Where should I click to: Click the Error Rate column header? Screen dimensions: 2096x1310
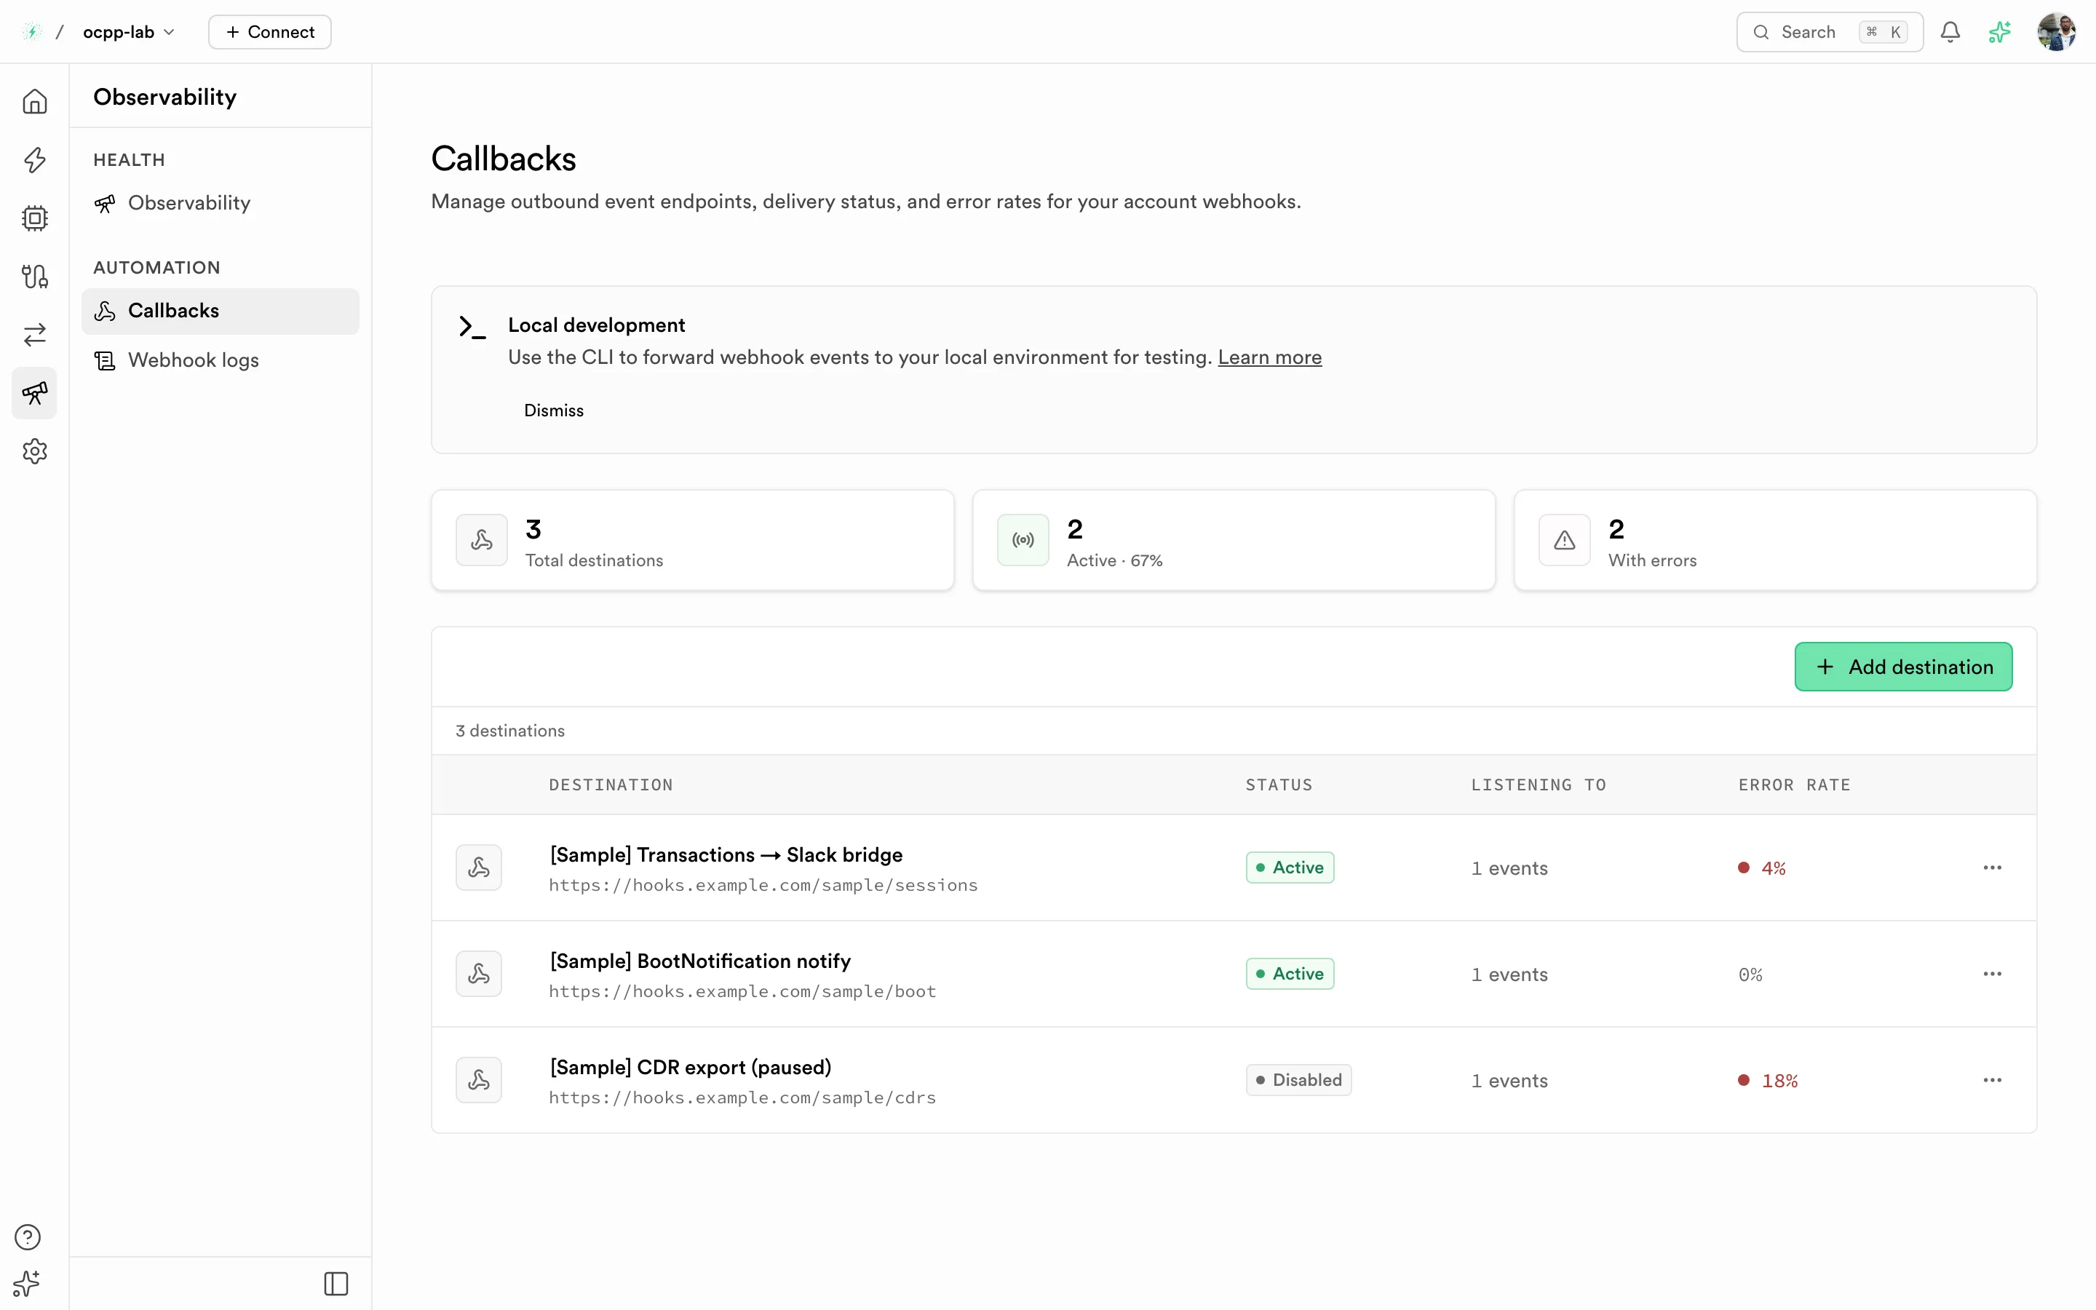point(1794,785)
